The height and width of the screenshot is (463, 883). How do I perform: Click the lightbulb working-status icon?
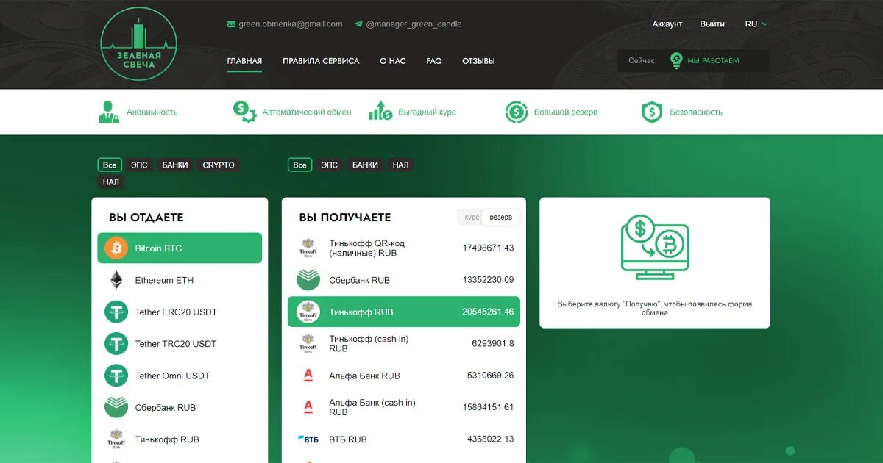pos(676,60)
